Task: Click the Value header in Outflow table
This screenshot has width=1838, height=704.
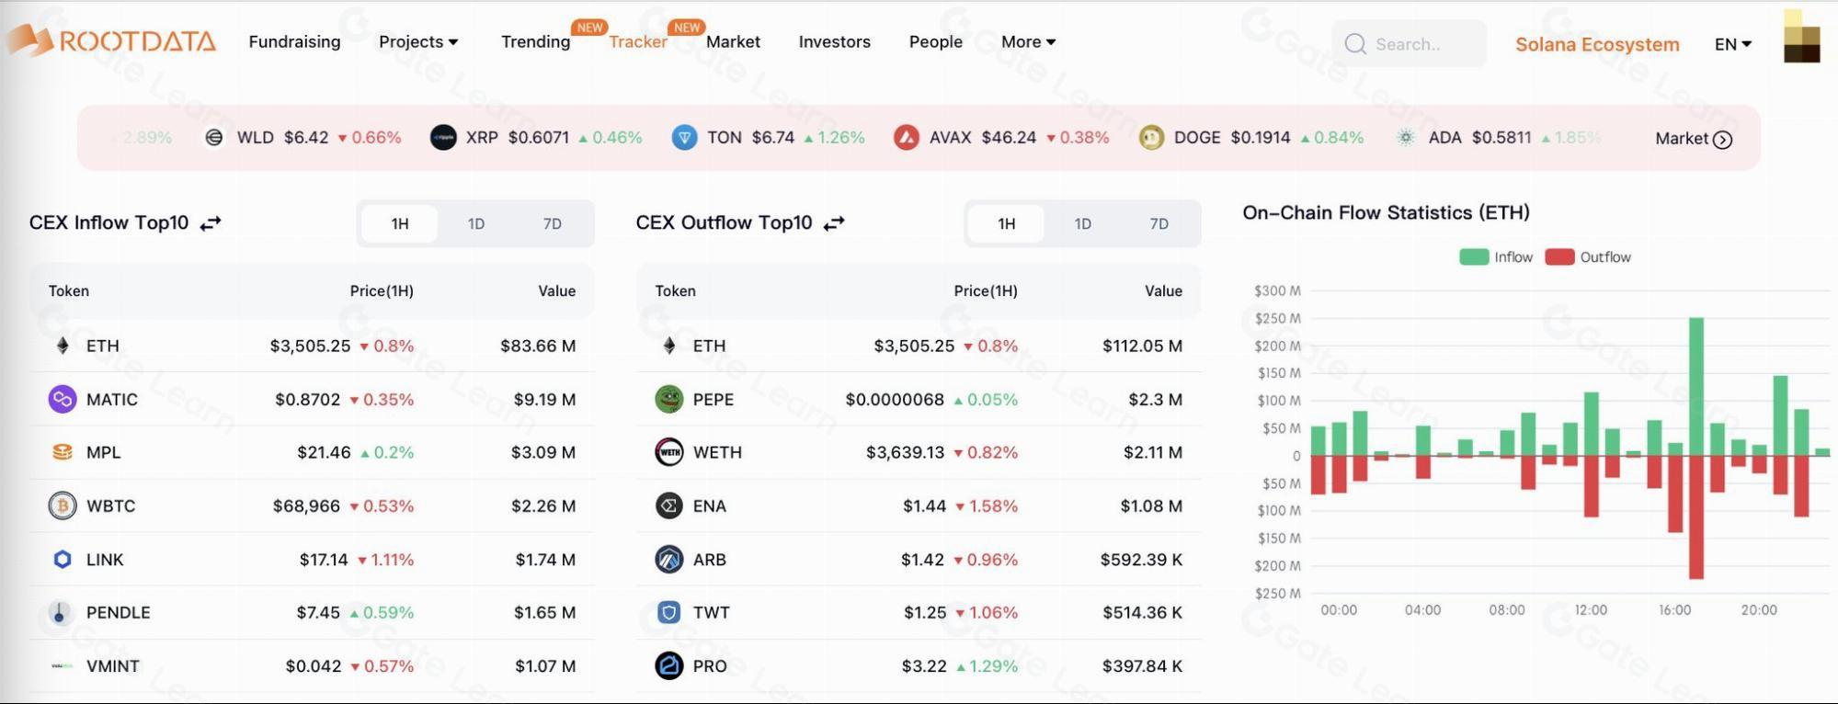Action: coord(1163,290)
